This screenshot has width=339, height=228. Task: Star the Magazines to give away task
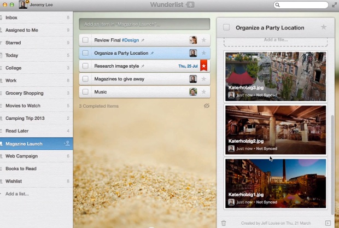click(x=203, y=79)
